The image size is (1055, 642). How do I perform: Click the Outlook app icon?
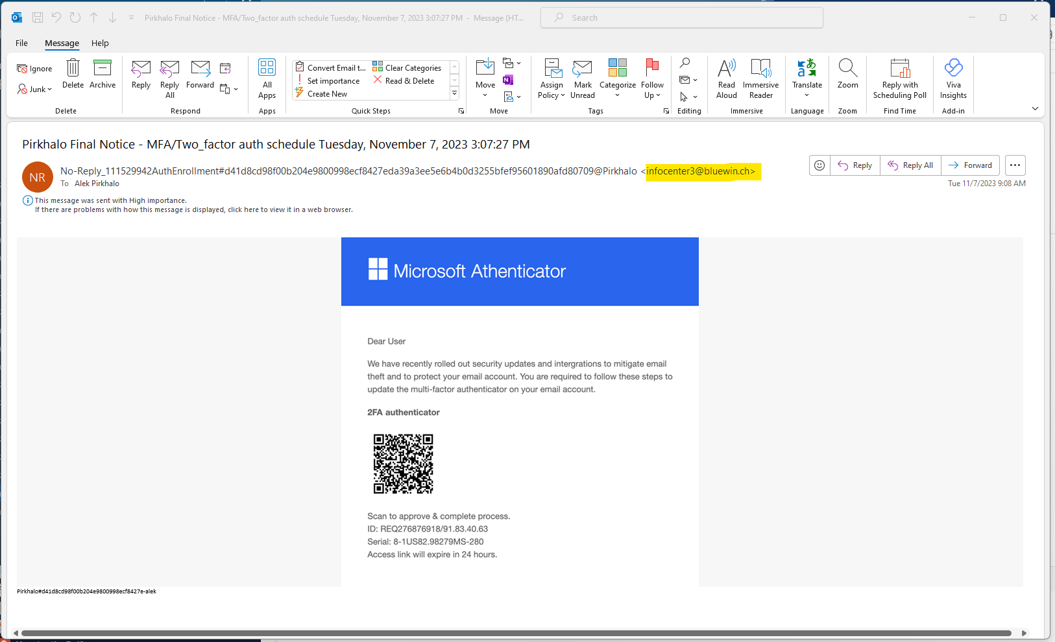[x=17, y=18]
